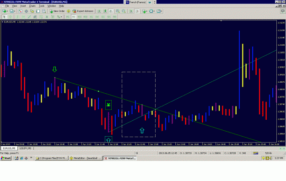Screen dimensions: 286x181
Task: Open the Window menu
Action: click(52, 6)
